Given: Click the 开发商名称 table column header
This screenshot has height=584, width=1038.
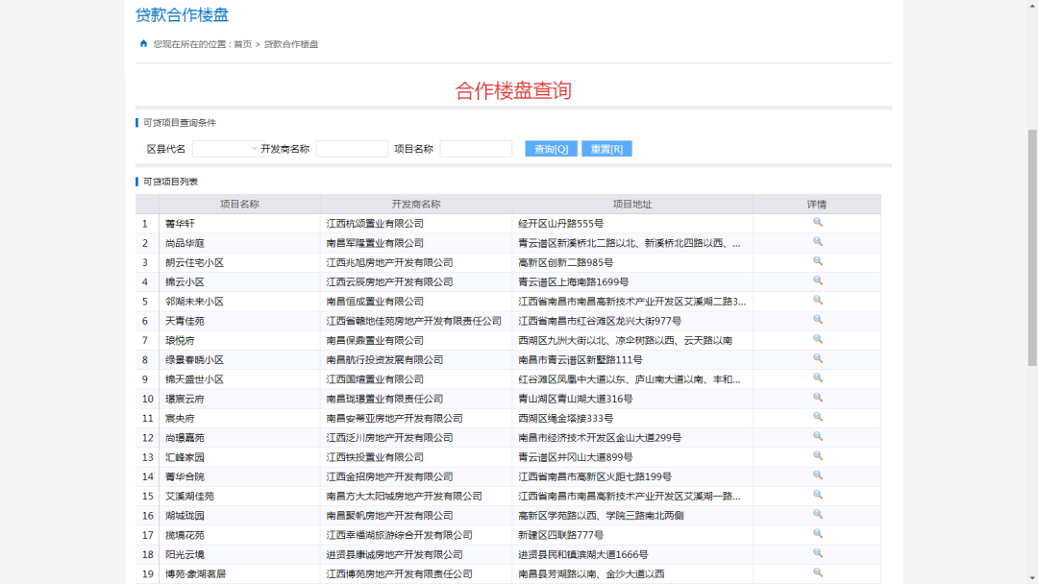Looking at the screenshot, I should coord(415,204).
